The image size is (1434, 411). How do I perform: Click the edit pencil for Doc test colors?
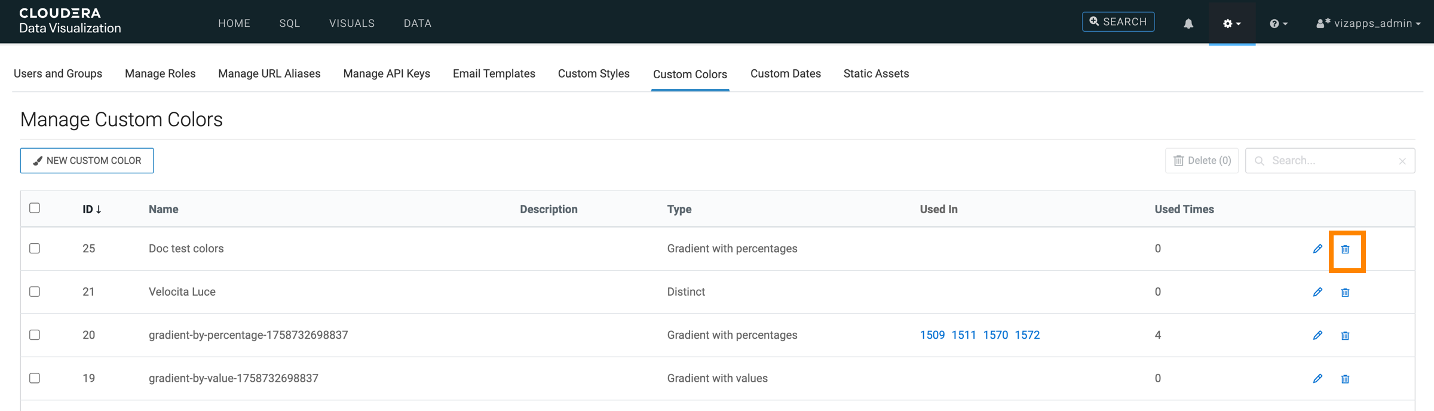tap(1317, 249)
